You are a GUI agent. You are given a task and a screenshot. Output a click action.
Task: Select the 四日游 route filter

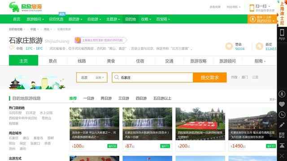(x=141, y=98)
